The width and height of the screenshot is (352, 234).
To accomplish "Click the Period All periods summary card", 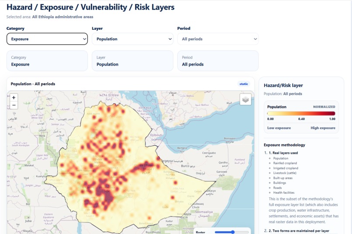I will pyautogui.click(x=218, y=61).
